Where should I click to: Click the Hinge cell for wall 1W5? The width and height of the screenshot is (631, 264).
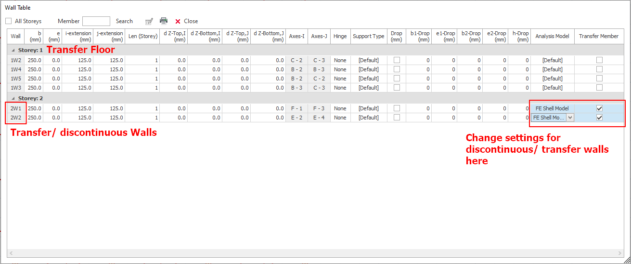(340, 79)
